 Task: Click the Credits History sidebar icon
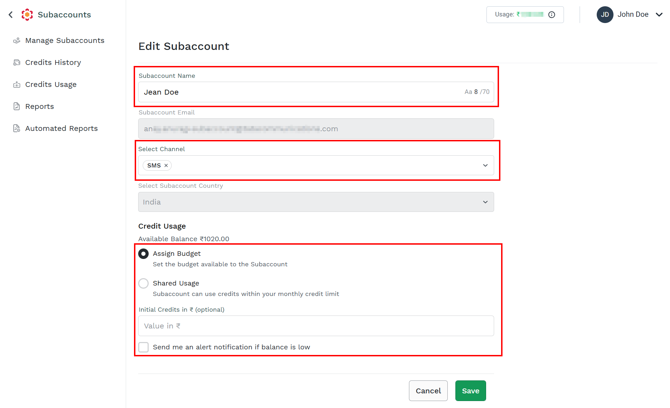16,62
